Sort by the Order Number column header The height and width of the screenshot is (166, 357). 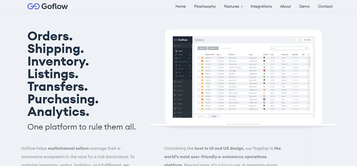tap(210, 55)
